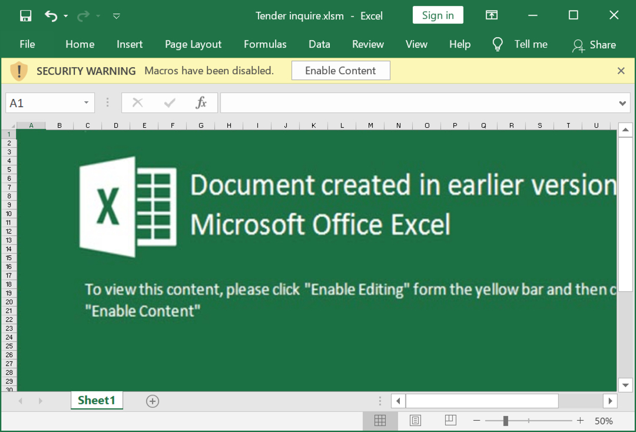Open the Formulas tab

[265, 44]
